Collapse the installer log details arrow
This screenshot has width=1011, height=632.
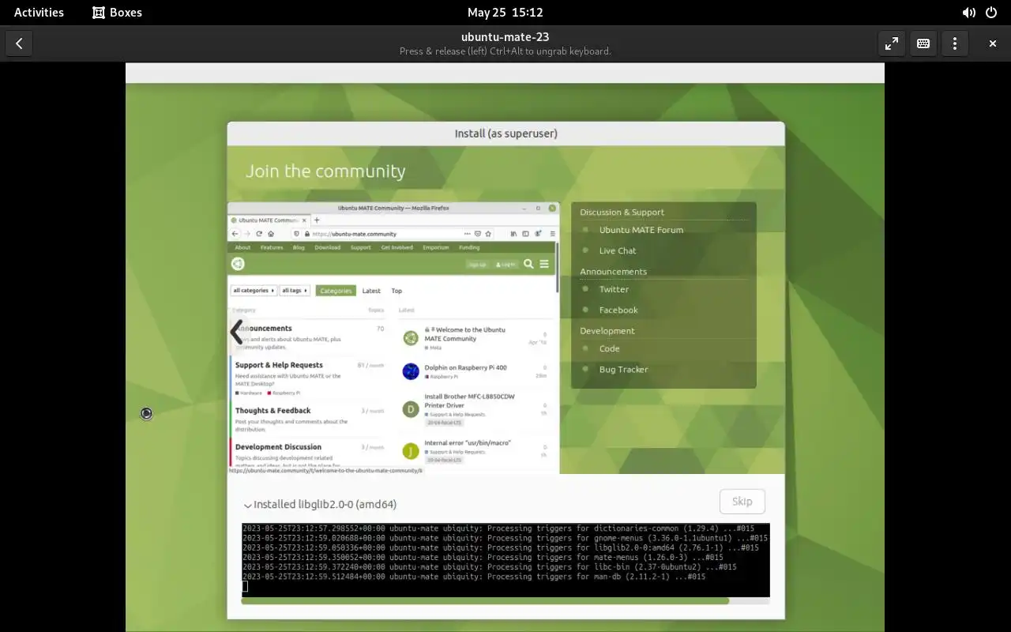[x=248, y=506]
